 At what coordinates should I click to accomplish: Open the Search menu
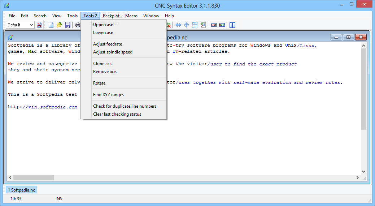coord(40,16)
